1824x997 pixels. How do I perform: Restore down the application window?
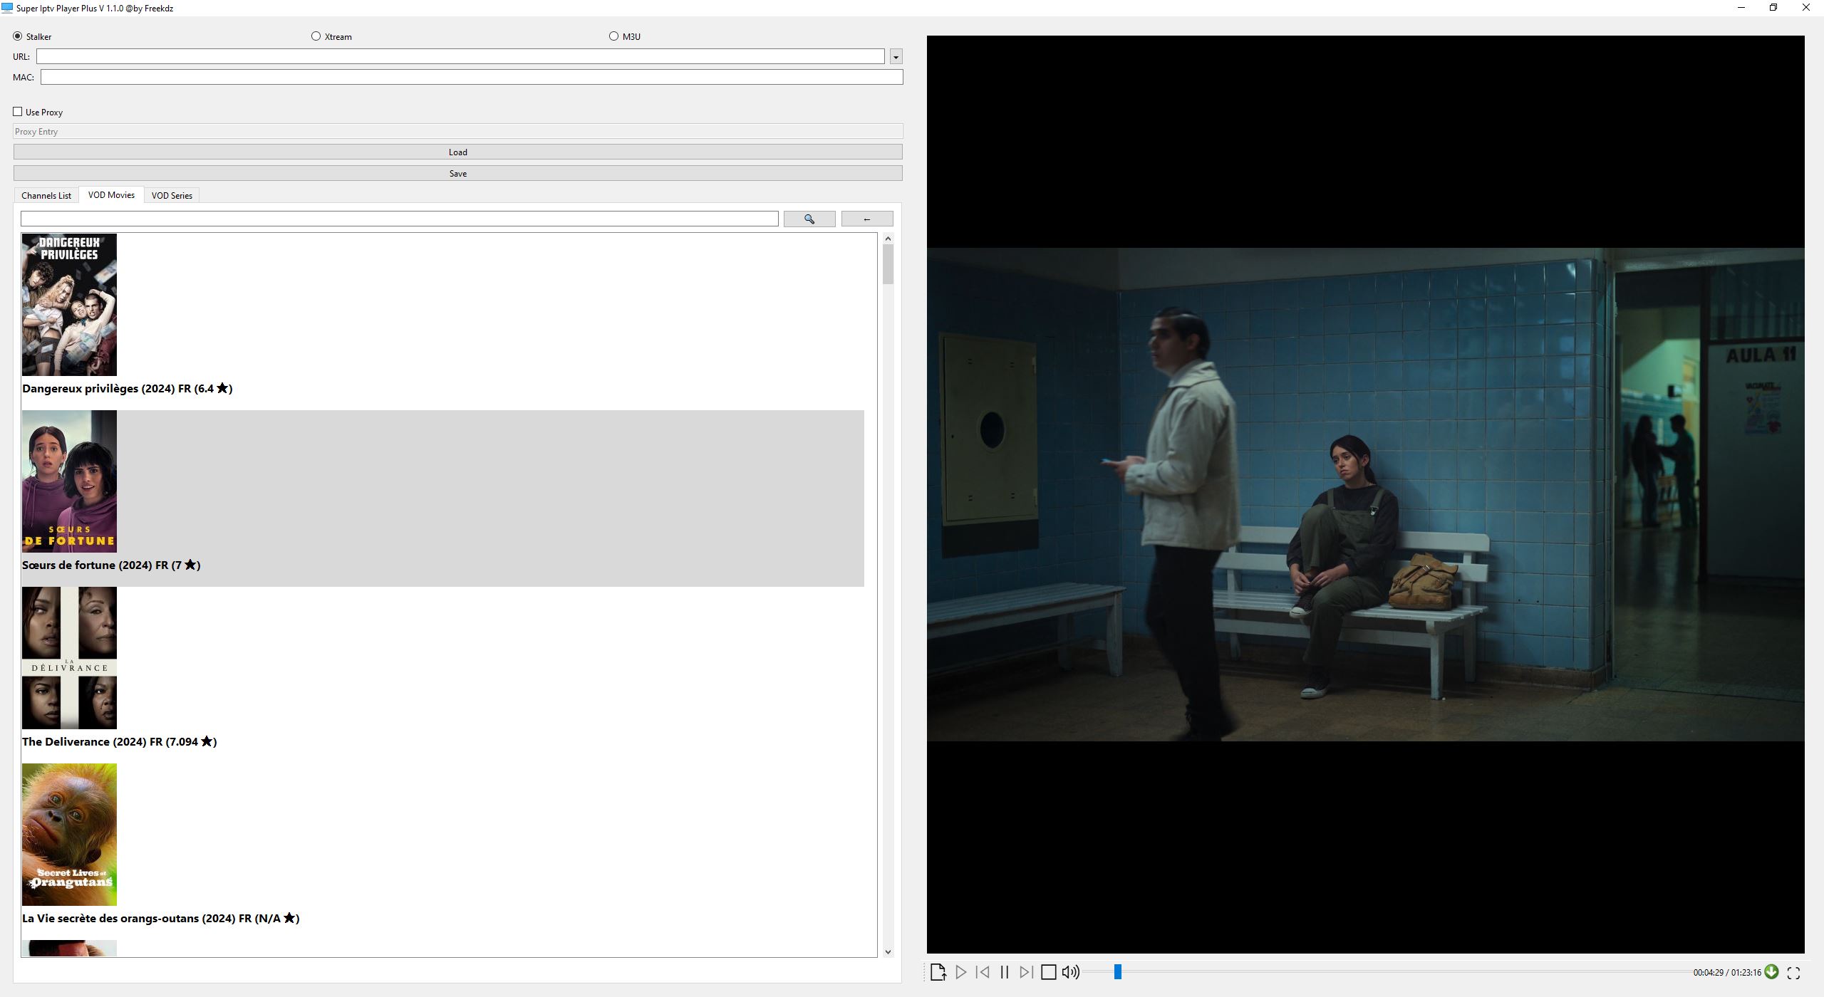click(x=1773, y=8)
